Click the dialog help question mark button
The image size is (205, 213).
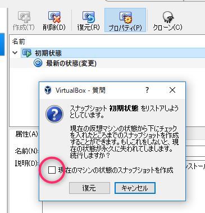click(x=147, y=90)
